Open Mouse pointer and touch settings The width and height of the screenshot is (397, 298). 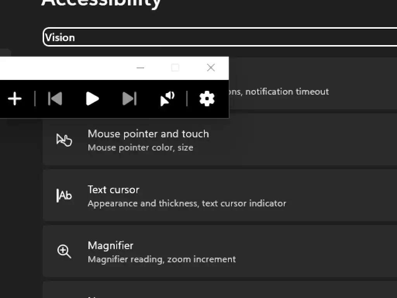(217, 140)
